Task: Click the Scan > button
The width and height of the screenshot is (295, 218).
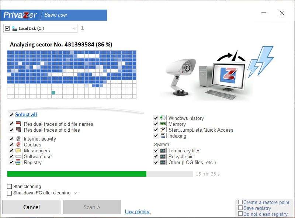Action: (92, 207)
